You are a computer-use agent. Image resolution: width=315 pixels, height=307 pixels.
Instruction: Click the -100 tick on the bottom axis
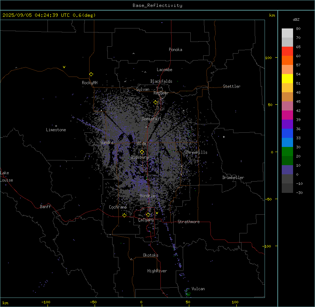46,302
